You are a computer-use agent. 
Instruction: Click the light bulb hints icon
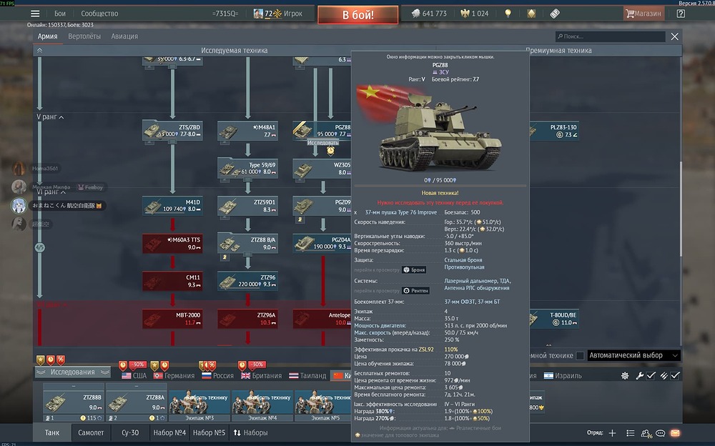coord(508,14)
